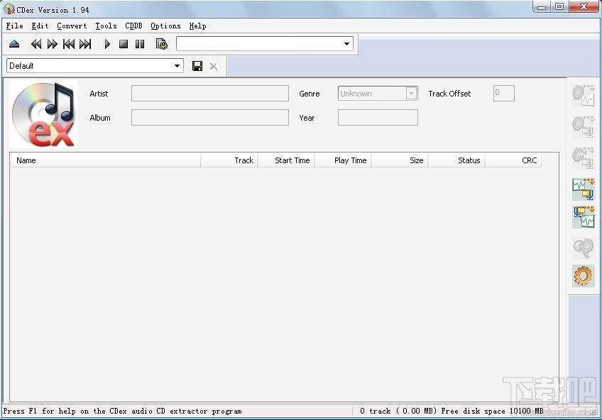602x420 pixels.
Task: Open settings via orange gear icon
Action: pos(584,275)
